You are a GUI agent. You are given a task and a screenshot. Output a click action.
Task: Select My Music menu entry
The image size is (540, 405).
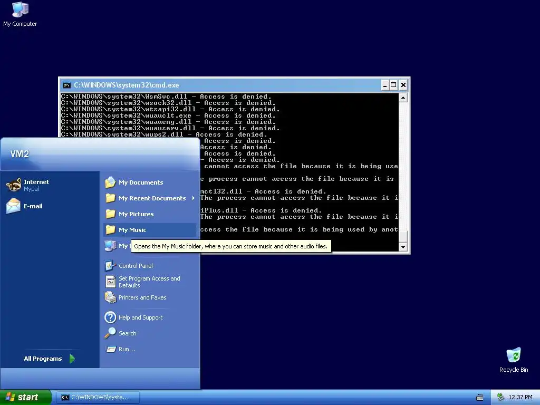coord(150,230)
